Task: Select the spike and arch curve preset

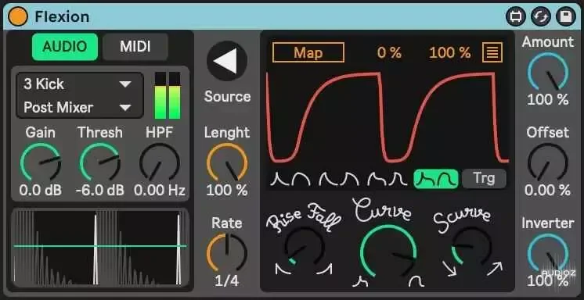Action: pos(291,179)
